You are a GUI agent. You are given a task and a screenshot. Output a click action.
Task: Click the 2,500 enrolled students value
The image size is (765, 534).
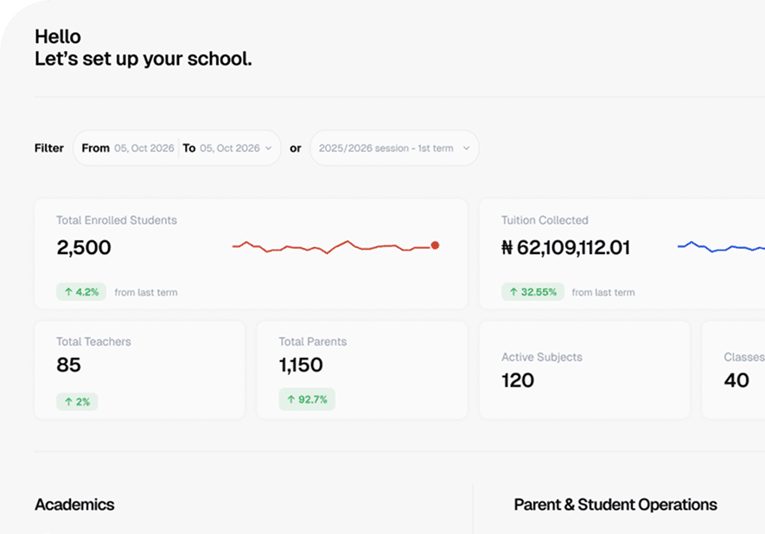click(x=84, y=247)
